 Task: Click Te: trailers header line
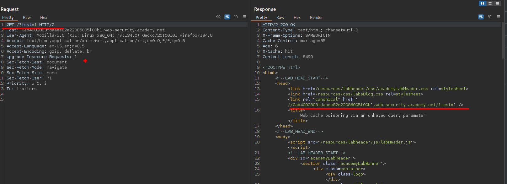[22, 89]
